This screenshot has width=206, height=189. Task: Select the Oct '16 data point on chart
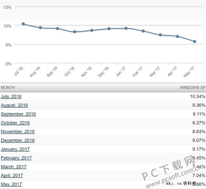click(x=75, y=32)
